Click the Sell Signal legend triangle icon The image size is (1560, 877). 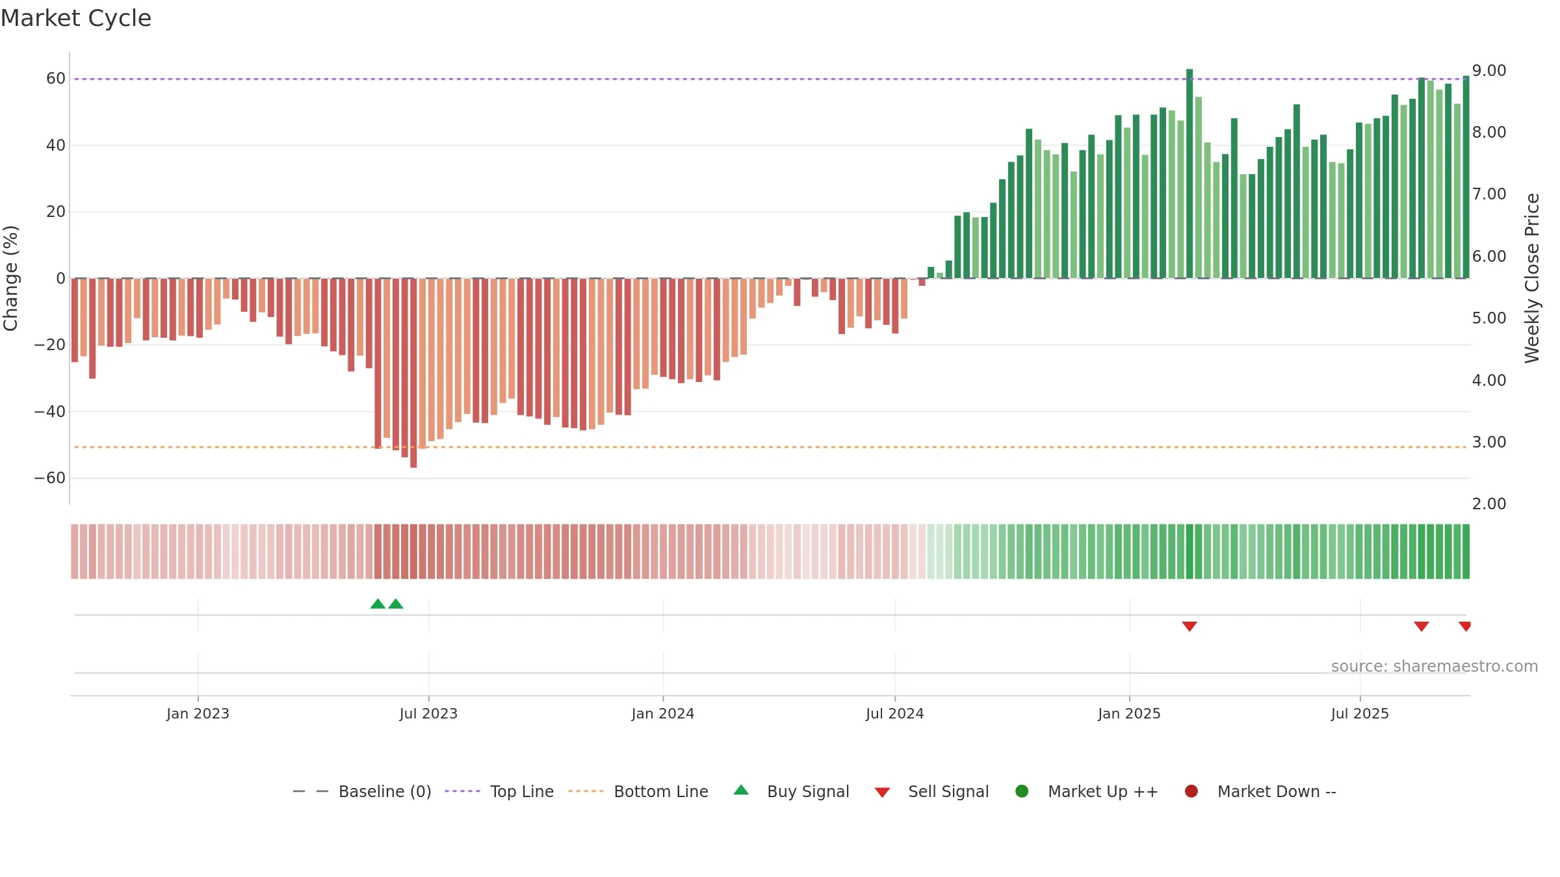[882, 793]
